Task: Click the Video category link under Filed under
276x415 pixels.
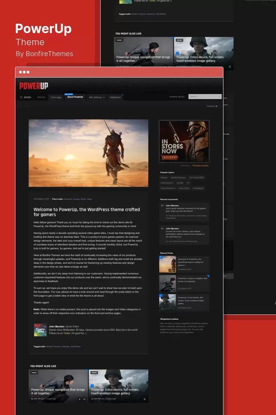Action: tap(89, 199)
